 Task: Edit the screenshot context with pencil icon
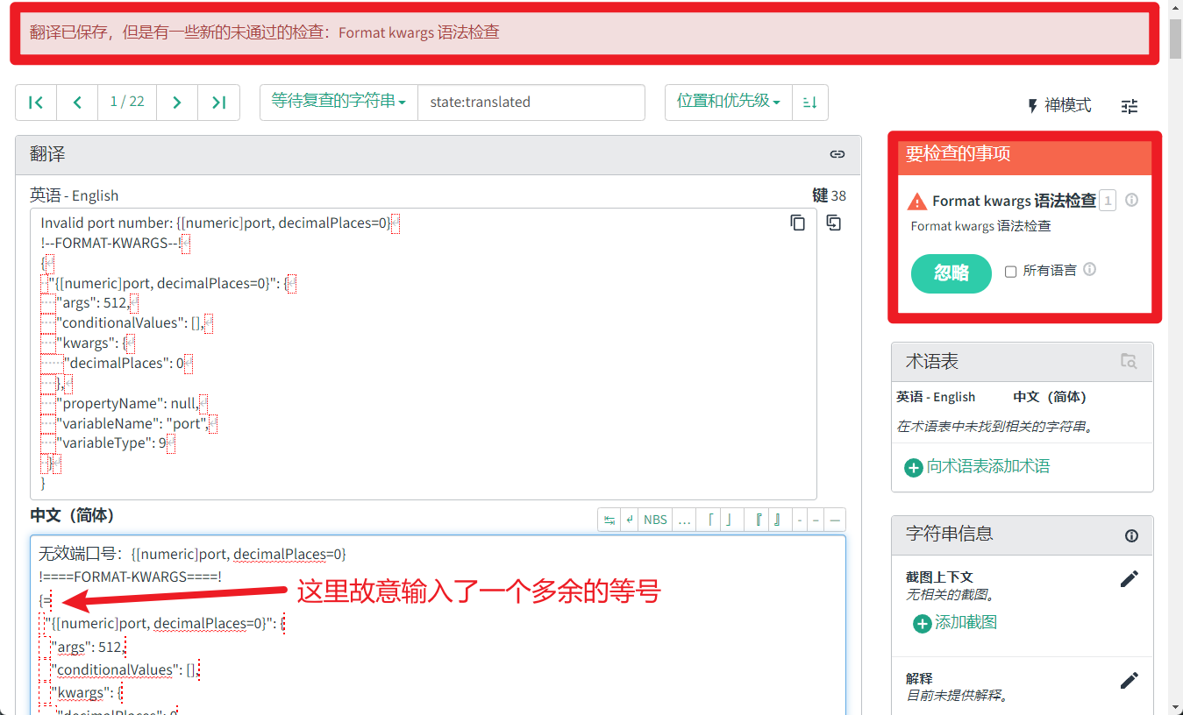click(1129, 579)
